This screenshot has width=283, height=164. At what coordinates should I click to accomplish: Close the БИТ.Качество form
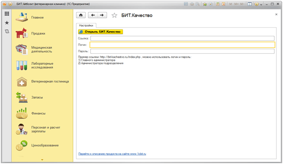pos(276,14)
